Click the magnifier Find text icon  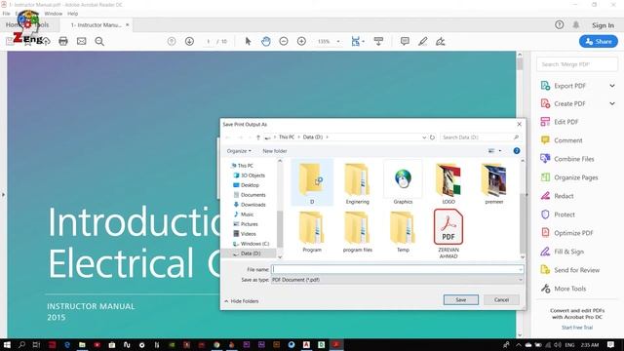(99, 41)
